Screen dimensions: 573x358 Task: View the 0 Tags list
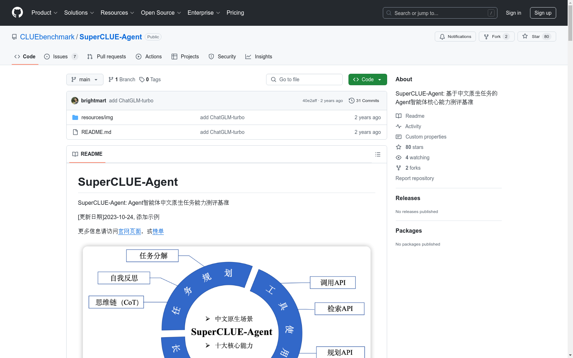click(150, 79)
